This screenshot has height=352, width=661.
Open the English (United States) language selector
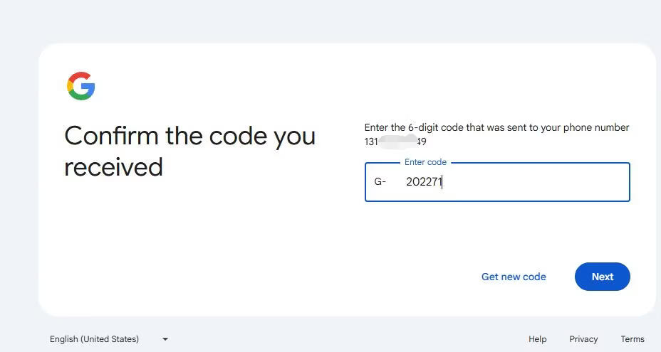tap(95, 339)
